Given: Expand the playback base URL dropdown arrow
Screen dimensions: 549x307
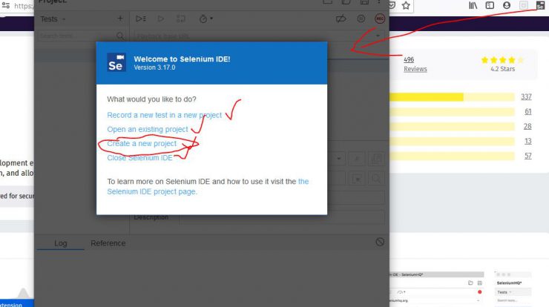Looking at the screenshot, I should (378, 36).
